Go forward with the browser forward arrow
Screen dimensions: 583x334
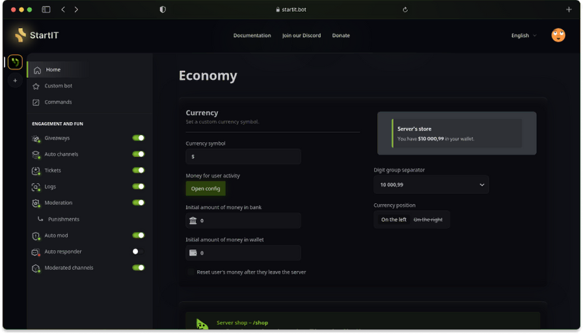tap(76, 10)
